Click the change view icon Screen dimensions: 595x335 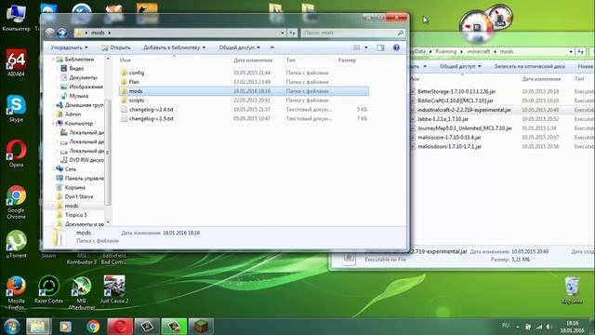[x=356, y=47]
